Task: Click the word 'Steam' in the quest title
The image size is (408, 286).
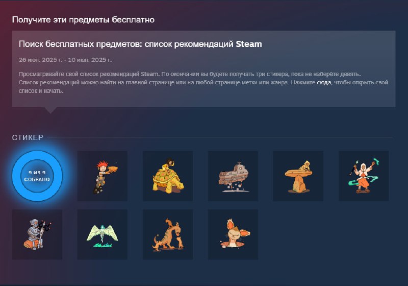Action: coord(249,44)
